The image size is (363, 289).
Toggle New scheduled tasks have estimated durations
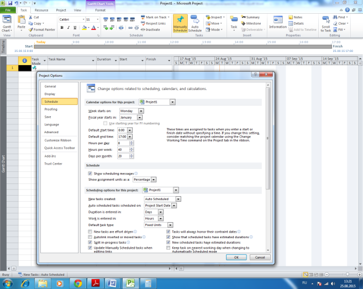169,243
